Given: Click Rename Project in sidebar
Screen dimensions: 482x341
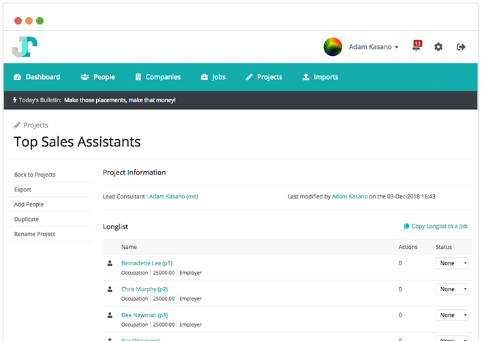Looking at the screenshot, I should (x=35, y=234).
